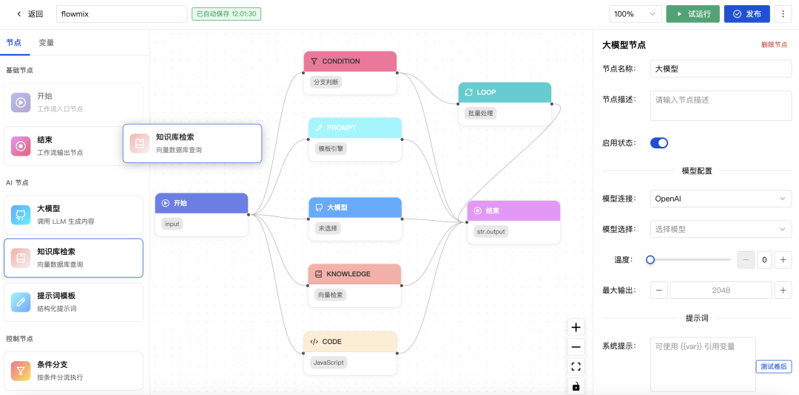Open the 模型连接 OpenAI dropdown
Viewport: 799px width, 395px height.
coord(721,199)
